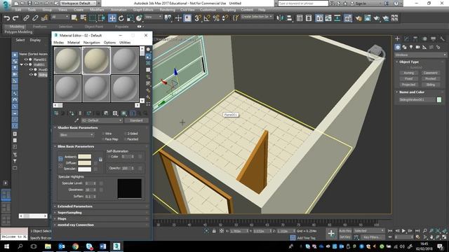Toggle the 3D Snaps tool
Screen dimensions: 449x252
pyautogui.click(x=198, y=18)
